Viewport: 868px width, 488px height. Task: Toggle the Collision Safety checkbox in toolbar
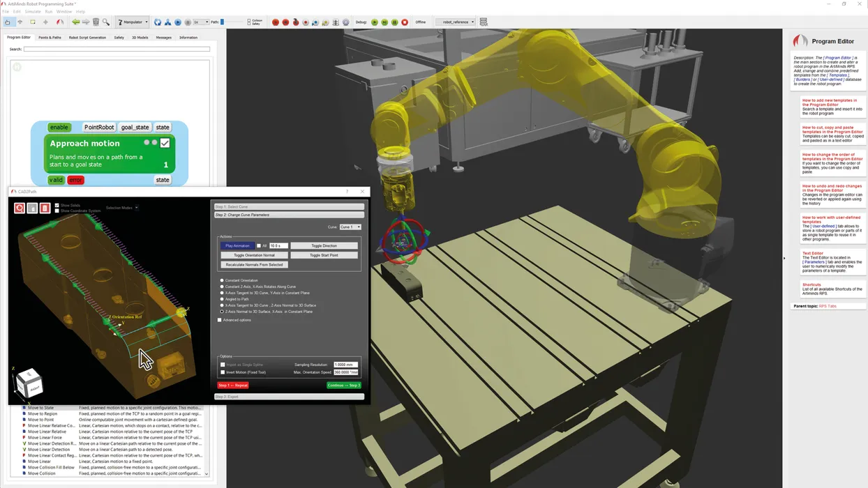tap(249, 22)
